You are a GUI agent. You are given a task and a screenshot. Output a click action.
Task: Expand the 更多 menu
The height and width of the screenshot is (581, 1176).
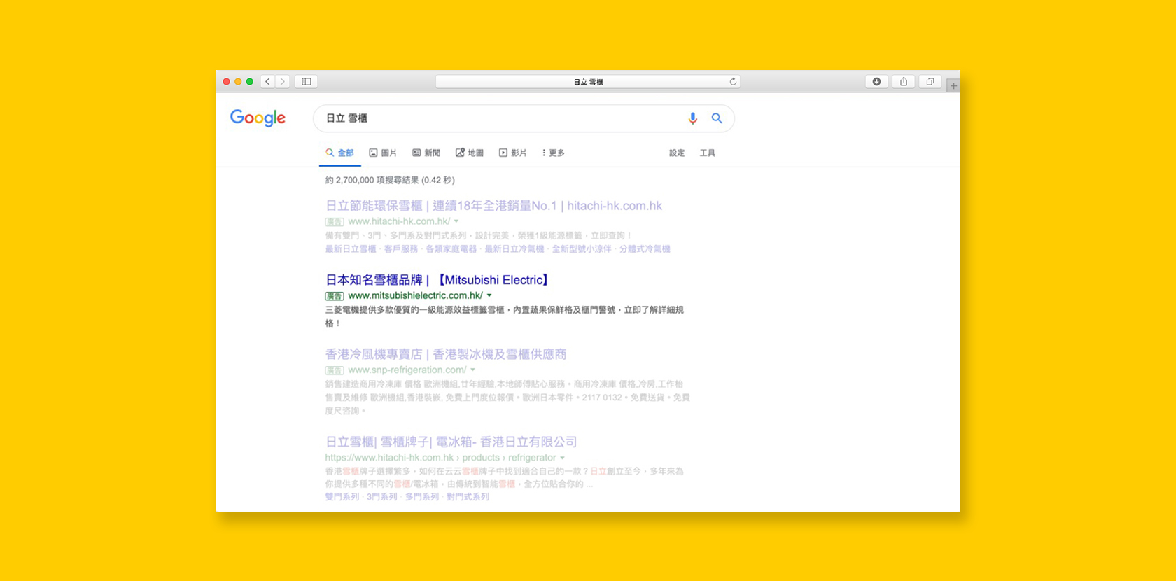click(x=553, y=153)
